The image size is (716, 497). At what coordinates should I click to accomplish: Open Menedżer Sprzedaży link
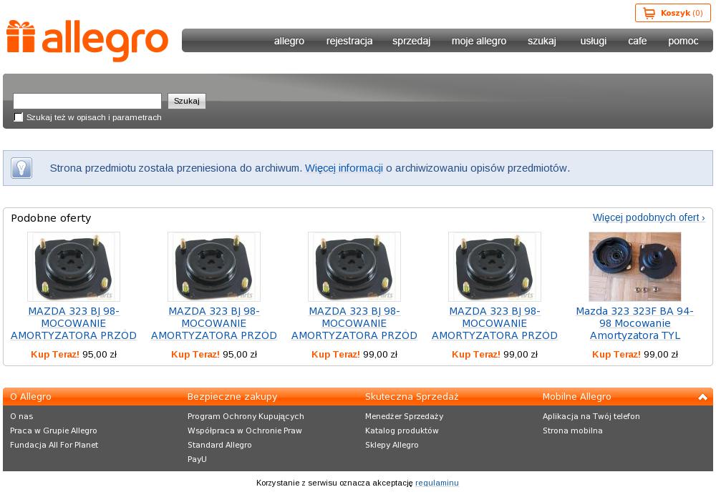[404, 416]
